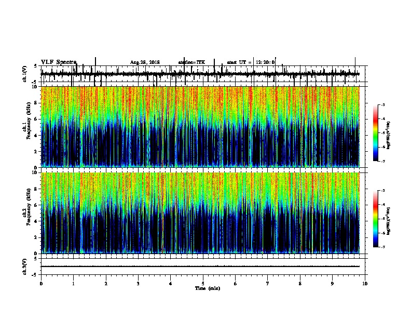
Task: Click time axis tick label "5"
Action: [x=203, y=284]
